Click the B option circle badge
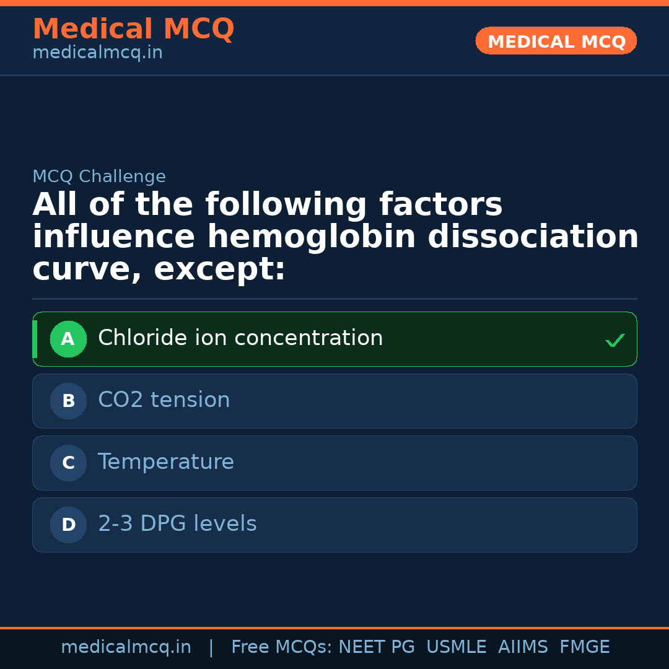The image size is (669, 669). point(68,401)
